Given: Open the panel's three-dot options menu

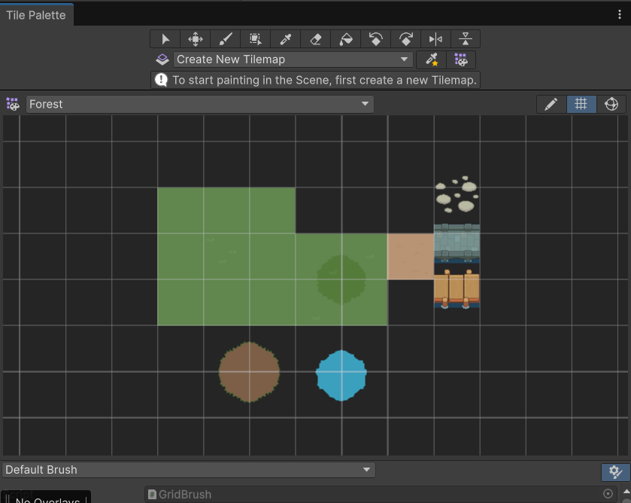Looking at the screenshot, I should [x=619, y=15].
